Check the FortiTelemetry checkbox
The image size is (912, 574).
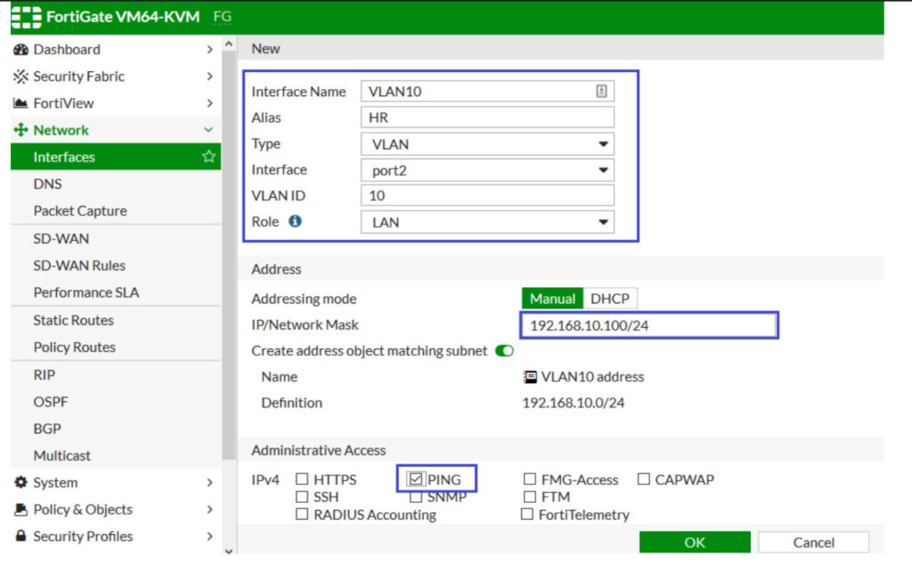(527, 514)
